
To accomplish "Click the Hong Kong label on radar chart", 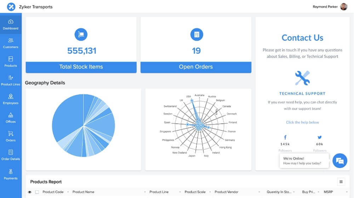I will pos(225,147).
